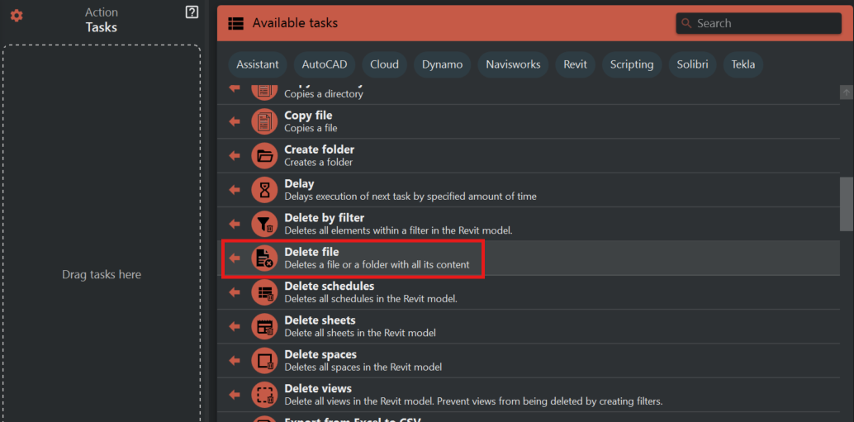The width and height of the screenshot is (854, 422).
Task: Click the scrollbar up arrow of task list
Action: tap(847, 92)
